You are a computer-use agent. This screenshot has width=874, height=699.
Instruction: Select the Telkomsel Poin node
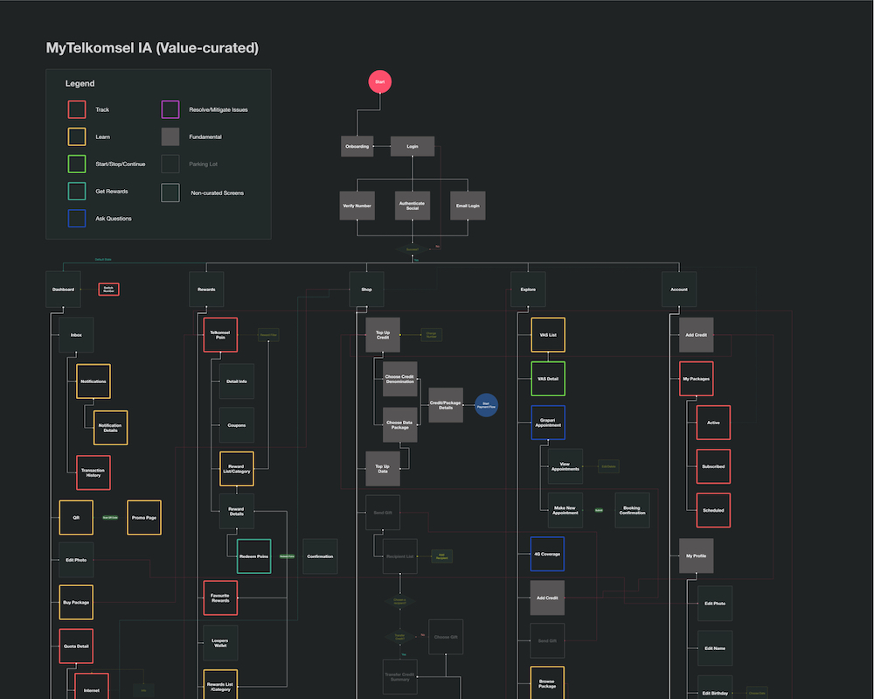pos(220,335)
